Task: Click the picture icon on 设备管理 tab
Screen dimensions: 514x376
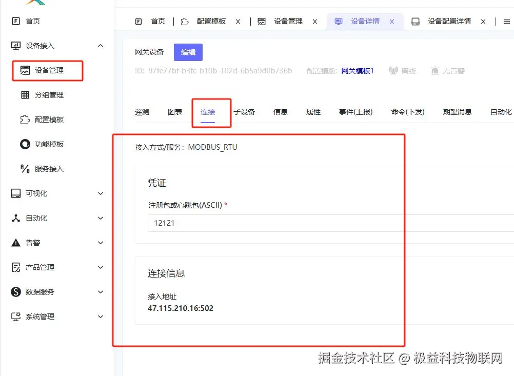Action: pyautogui.click(x=262, y=22)
